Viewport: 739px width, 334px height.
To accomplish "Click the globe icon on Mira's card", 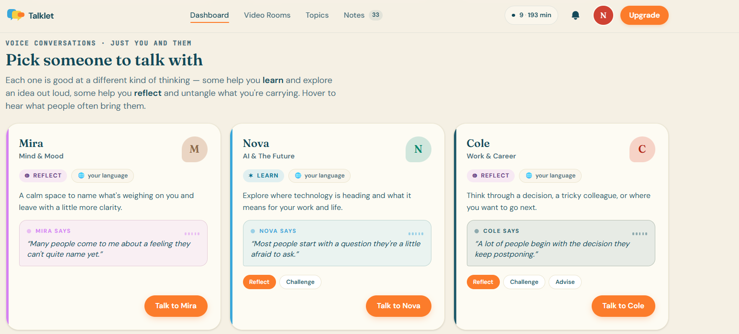I will click(81, 176).
